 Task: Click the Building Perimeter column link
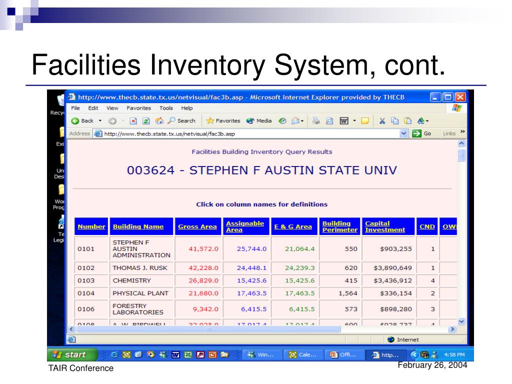(339, 226)
